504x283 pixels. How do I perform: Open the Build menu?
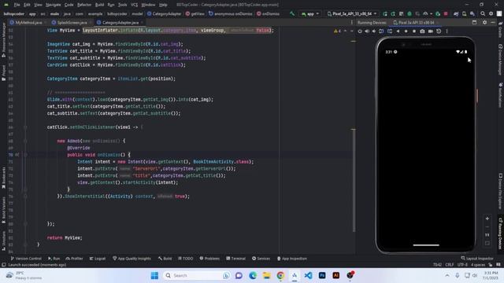(100, 5)
